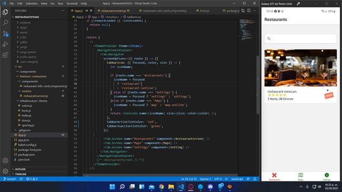Open File Explorer from the taskbar
The image size is (342, 192).
pos(171,187)
